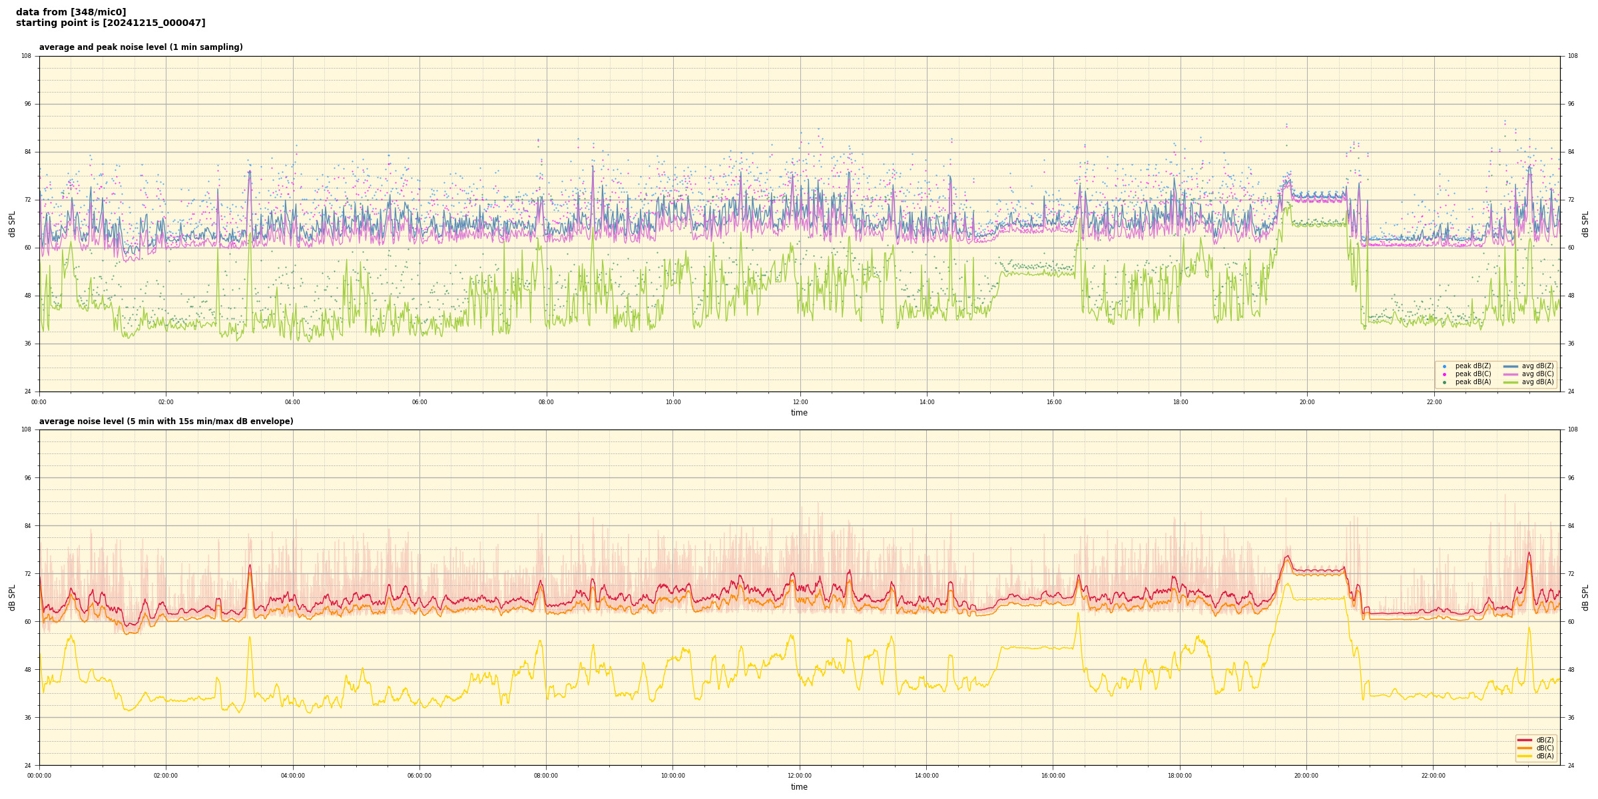Screen dimensions: 1598x799
Task: Click the left 'dB SPL' label of bottom chart
Action: (x=12, y=597)
